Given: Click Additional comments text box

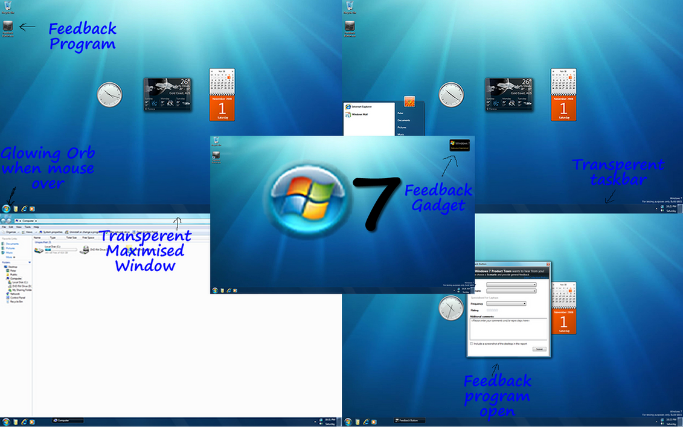Looking at the screenshot, I should pos(508,329).
